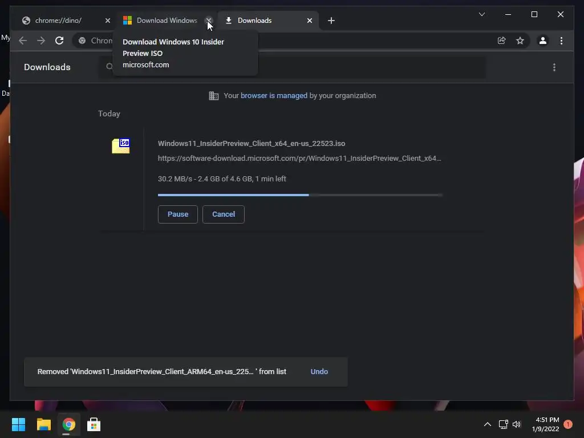Image resolution: width=584 pixels, height=438 pixels.
Task: Open File Explorer from taskbar
Action: (43, 424)
